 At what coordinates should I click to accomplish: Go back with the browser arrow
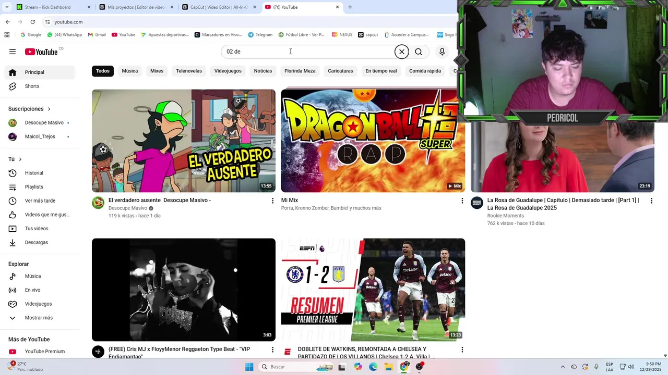(7, 22)
